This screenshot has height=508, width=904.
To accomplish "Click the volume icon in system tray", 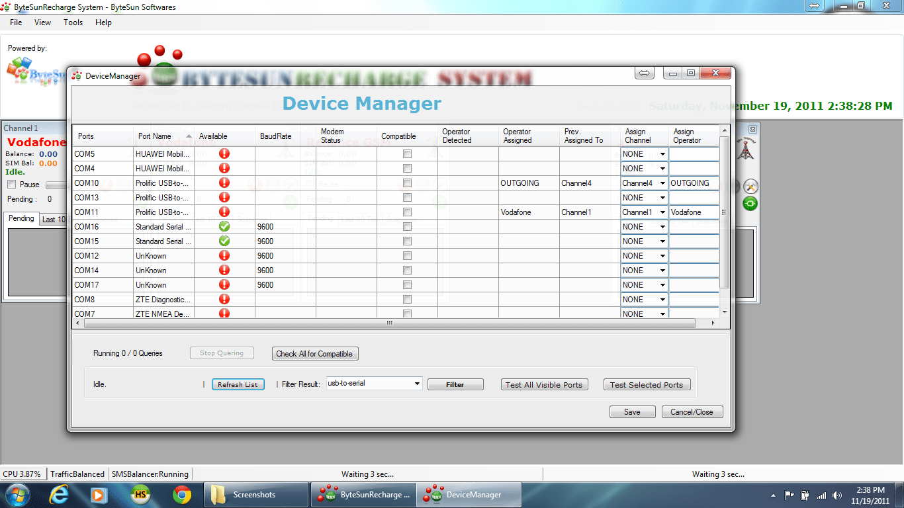I will click(x=838, y=495).
